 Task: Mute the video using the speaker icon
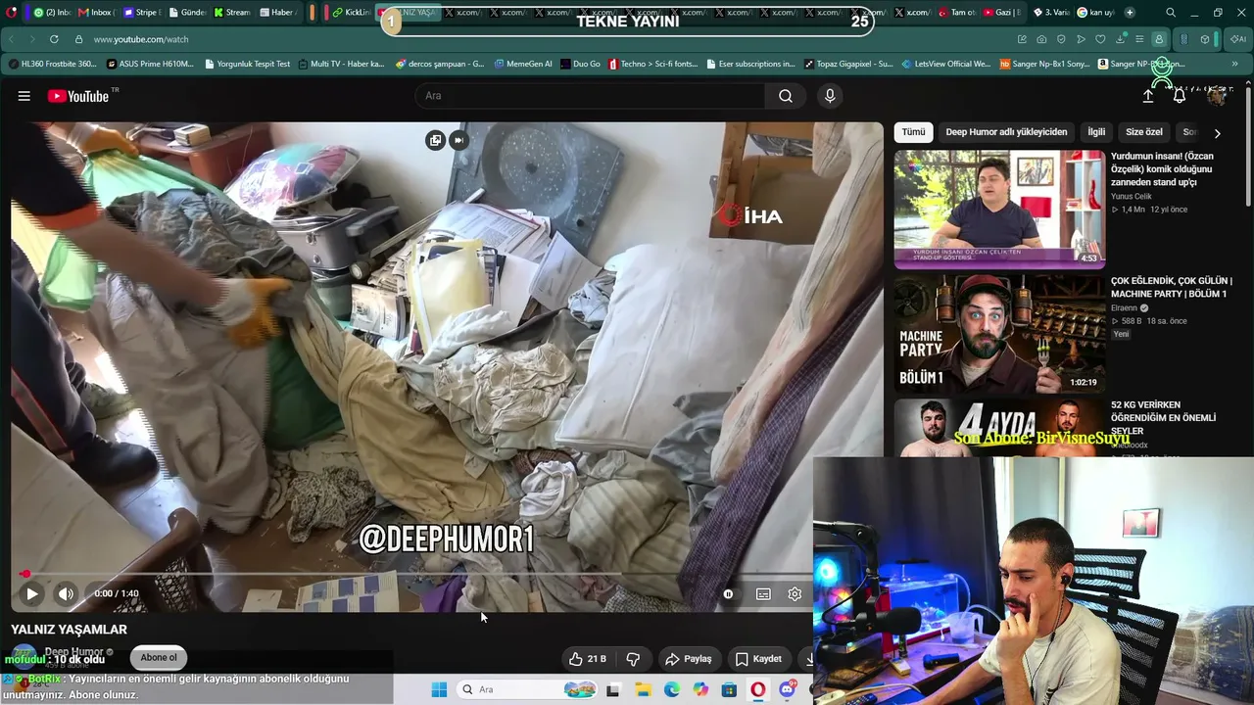click(66, 593)
